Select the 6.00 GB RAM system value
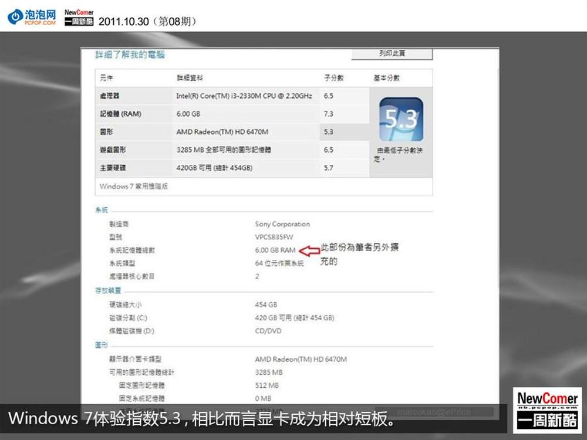 (x=275, y=251)
